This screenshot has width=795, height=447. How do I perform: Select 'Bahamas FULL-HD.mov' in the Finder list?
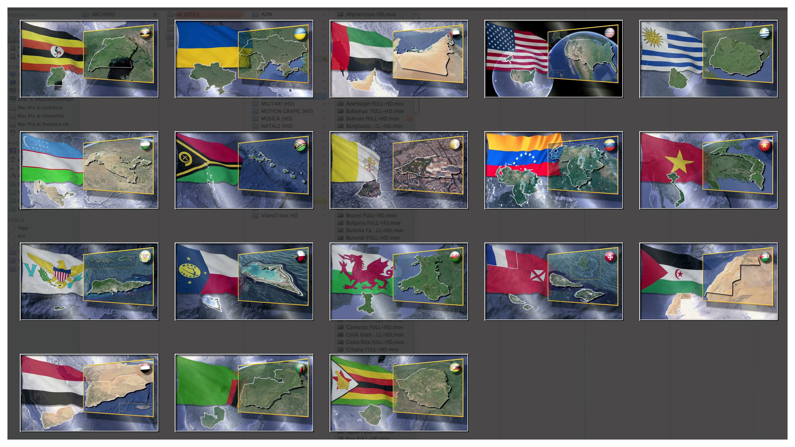[x=375, y=111]
